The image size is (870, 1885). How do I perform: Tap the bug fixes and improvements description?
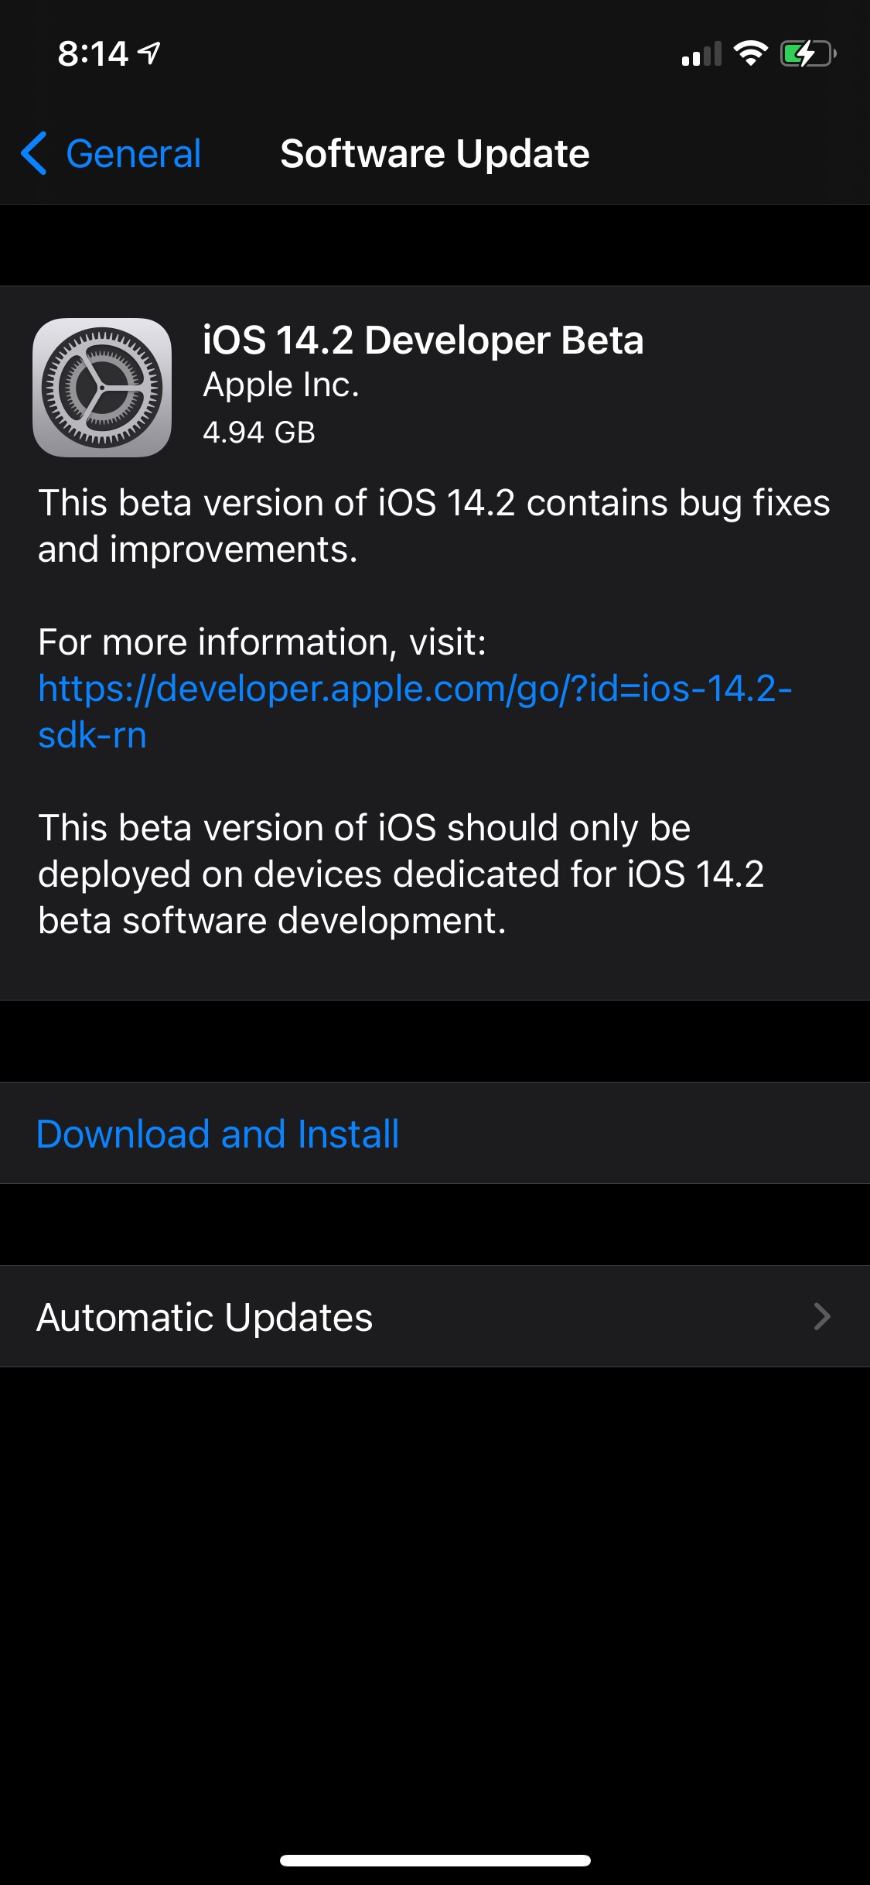[433, 525]
